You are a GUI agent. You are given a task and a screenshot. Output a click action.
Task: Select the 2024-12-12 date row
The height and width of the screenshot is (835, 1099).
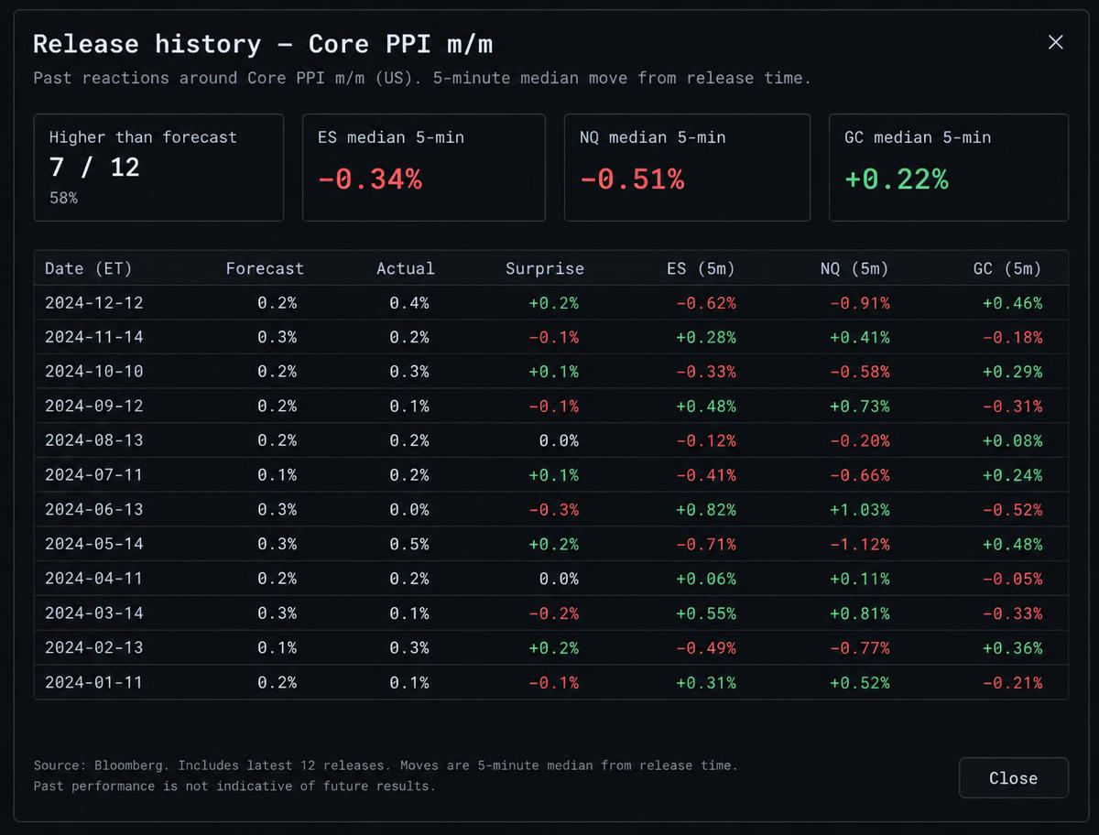(x=551, y=303)
